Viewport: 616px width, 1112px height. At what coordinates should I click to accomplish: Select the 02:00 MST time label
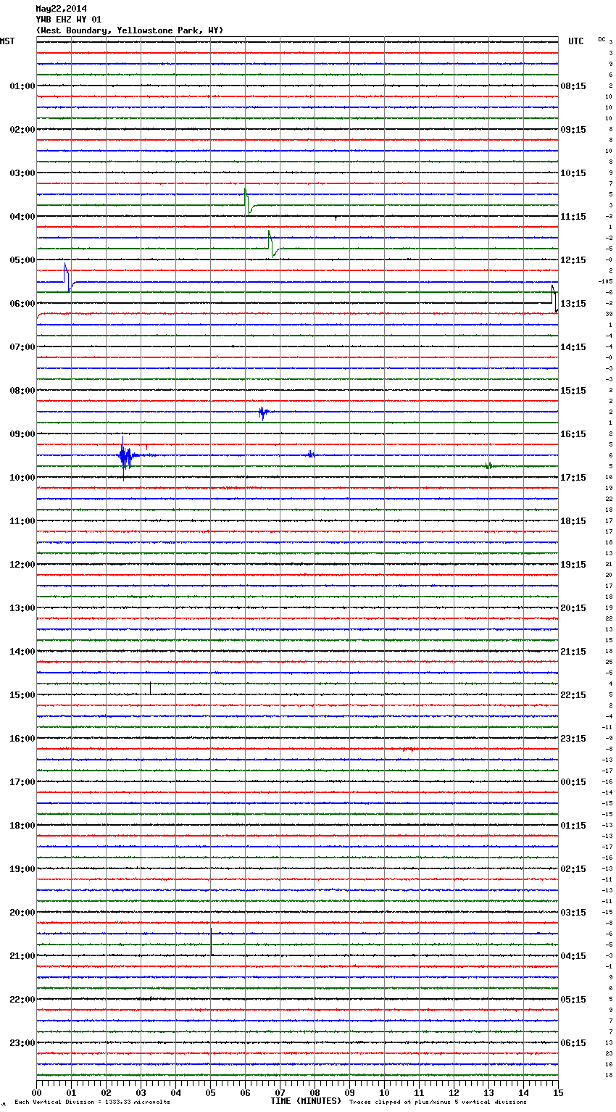click(22, 130)
